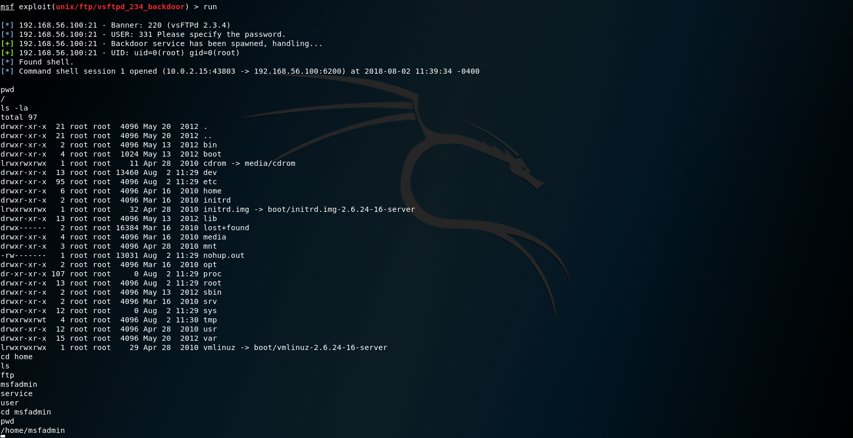Click the 'dr-xr-xr-x' permissions of proc
This screenshot has height=438, width=853.
(x=24, y=274)
